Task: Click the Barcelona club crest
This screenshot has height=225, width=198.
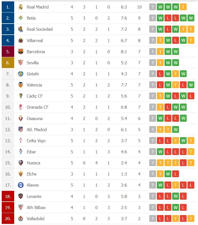Action: [21, 51]
